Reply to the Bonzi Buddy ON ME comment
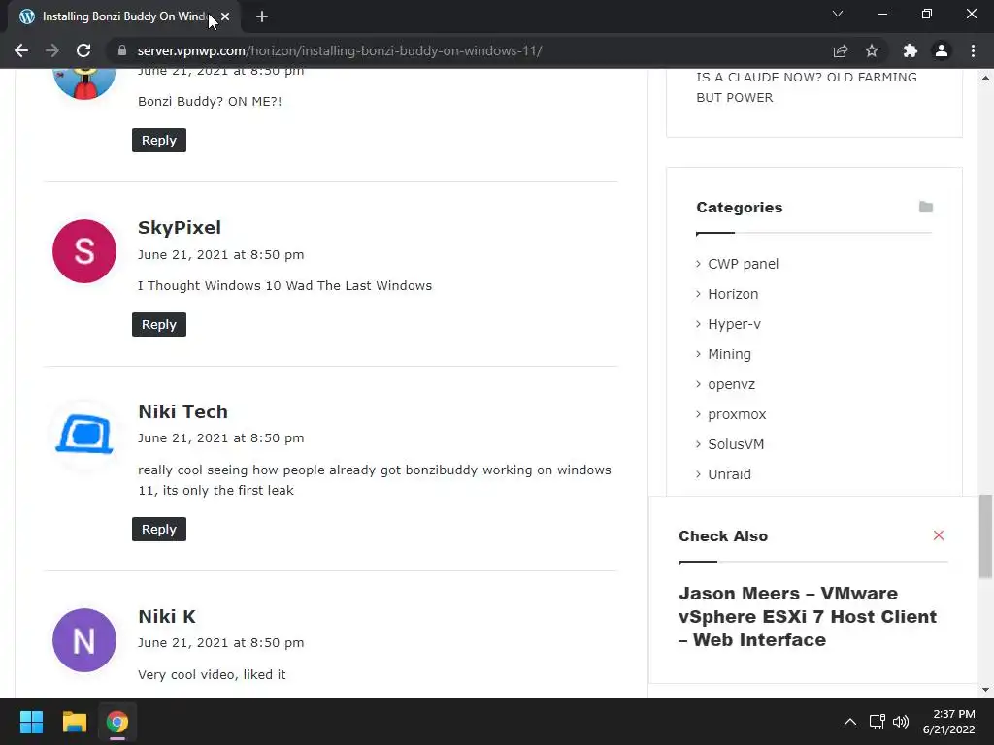The width and height of the screenshot is (994, 745). [x=159, y=140]
